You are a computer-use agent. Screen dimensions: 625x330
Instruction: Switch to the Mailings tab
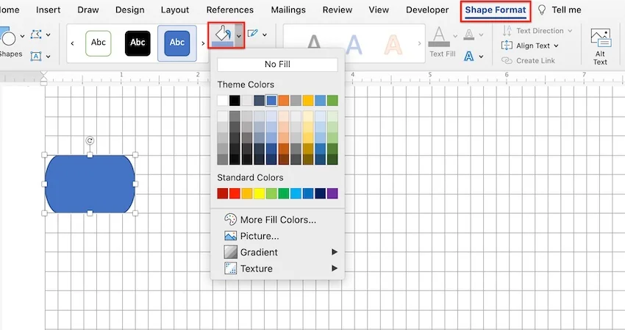(x=288, y=10)
